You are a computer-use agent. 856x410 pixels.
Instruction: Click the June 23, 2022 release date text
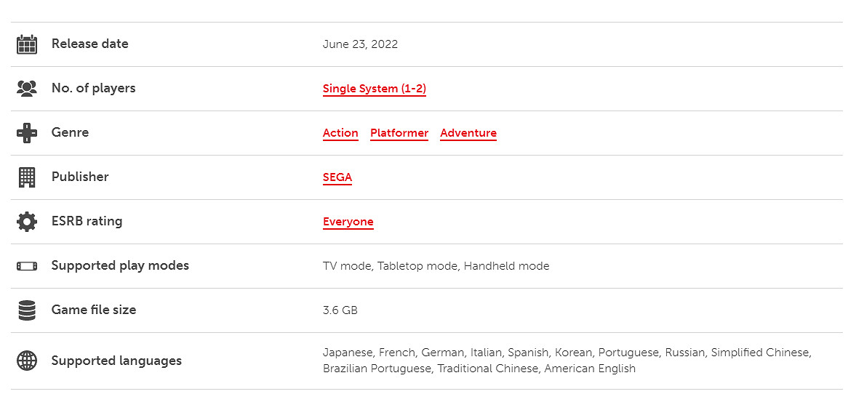[x=360, y=44]
